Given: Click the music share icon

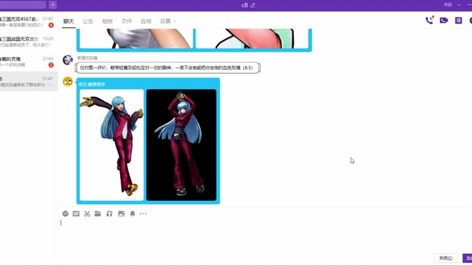Looking at the screenshot, I should 109,213.
